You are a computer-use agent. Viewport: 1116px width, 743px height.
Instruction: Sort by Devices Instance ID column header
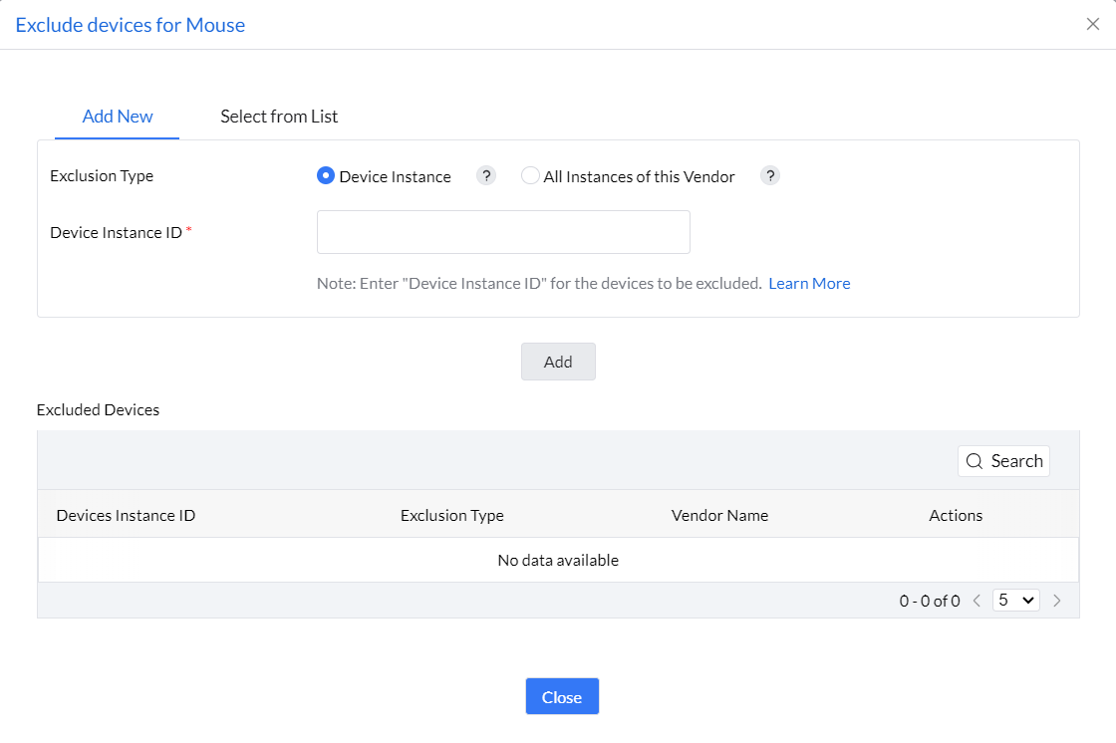(x=126, y=515)
